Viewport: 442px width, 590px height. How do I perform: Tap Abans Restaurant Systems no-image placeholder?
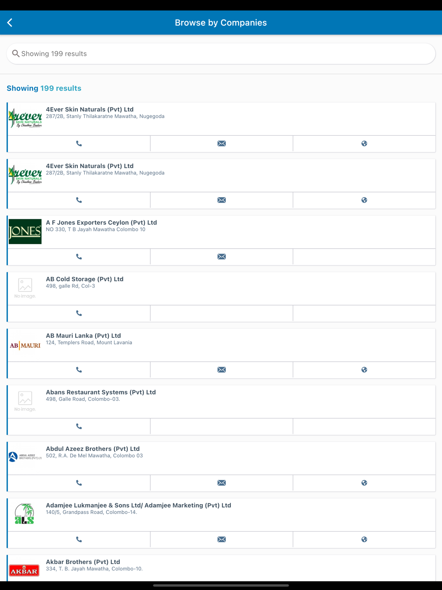(x=25, y=402)
